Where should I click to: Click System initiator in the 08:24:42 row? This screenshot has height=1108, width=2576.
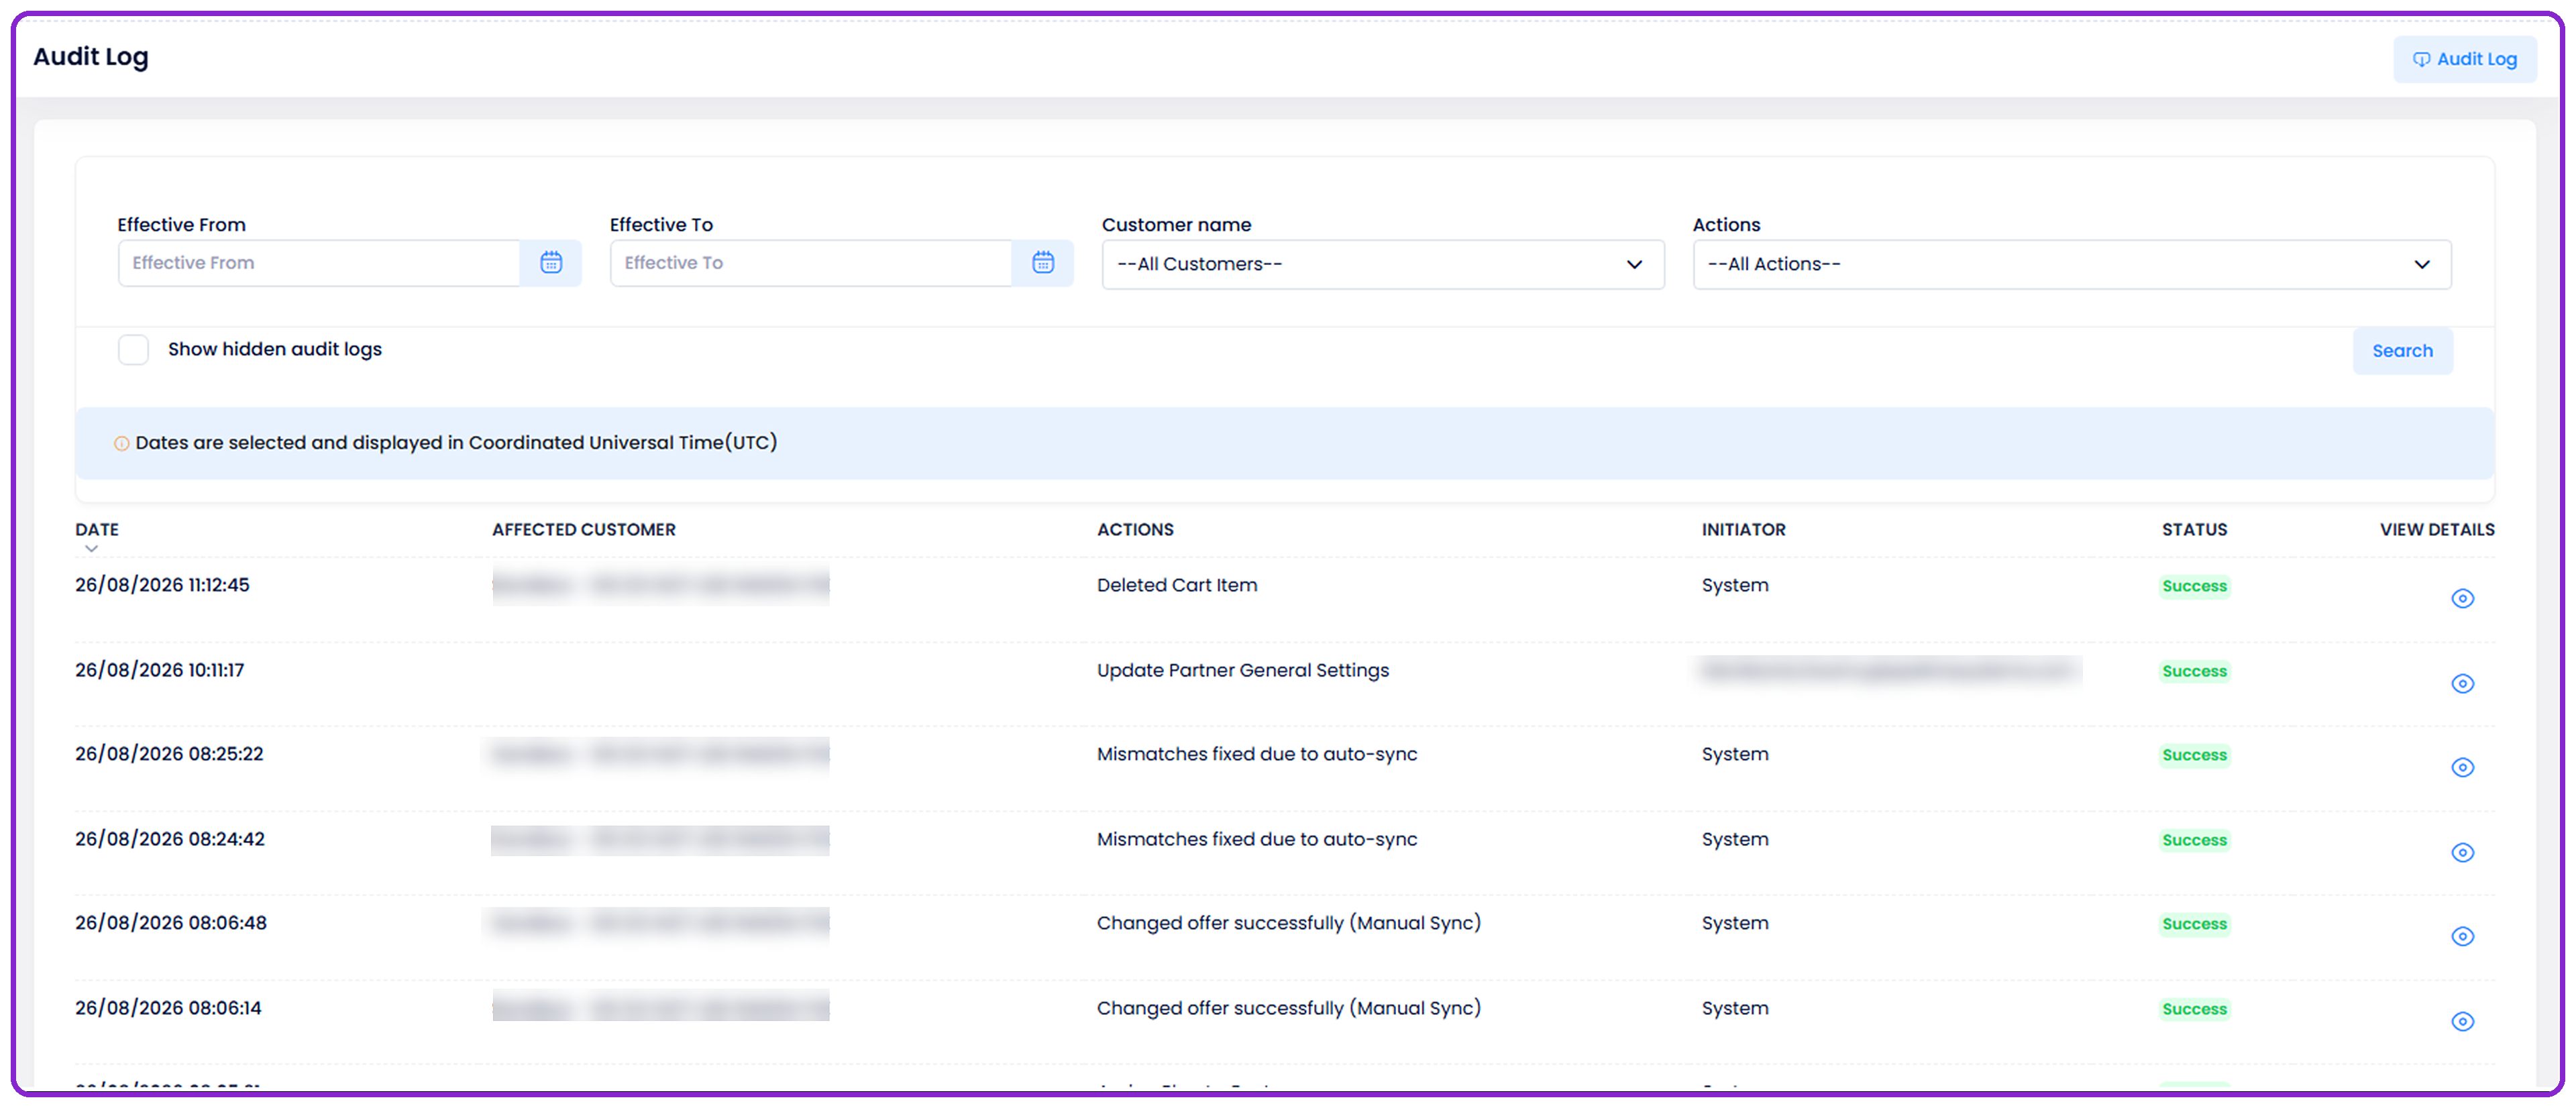tap(1735, 839)
